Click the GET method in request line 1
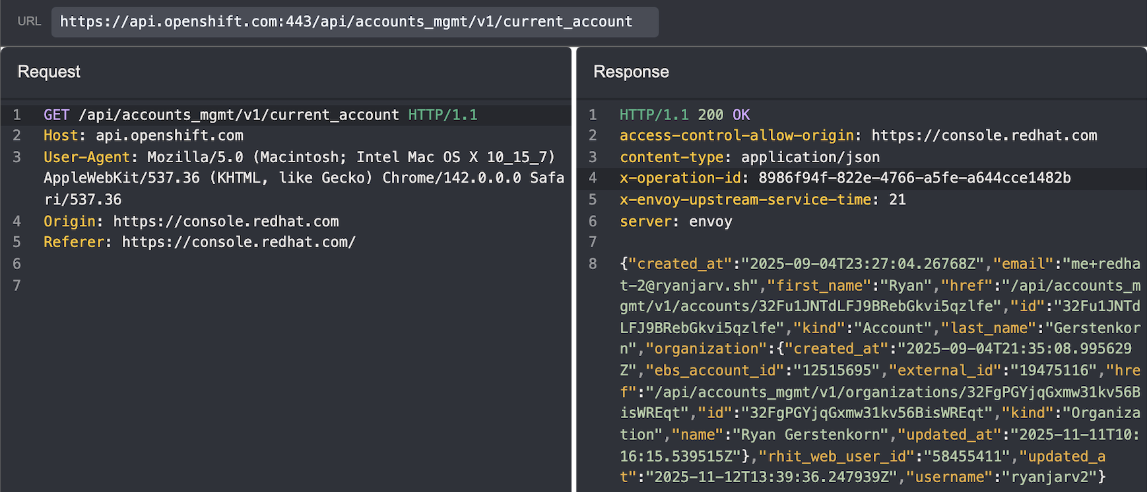This screenshot has height=492, width=1147. (x=56, y=115)
